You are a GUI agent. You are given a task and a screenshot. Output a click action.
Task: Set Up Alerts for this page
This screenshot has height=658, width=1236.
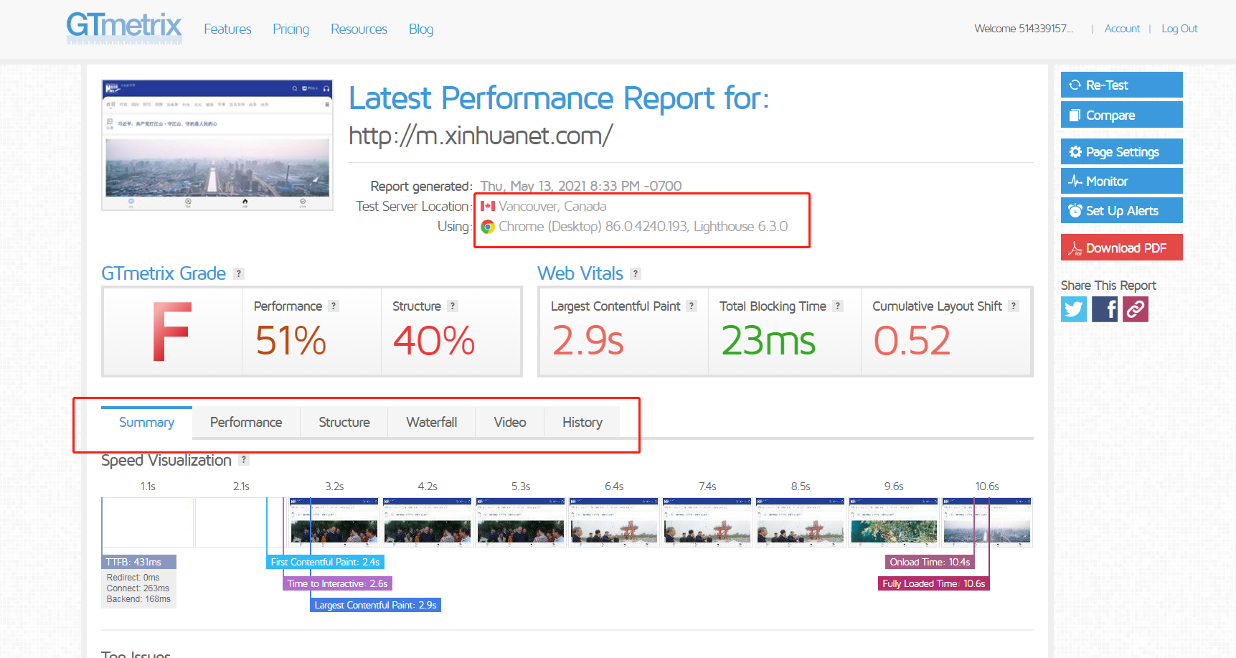(1122, 210)
